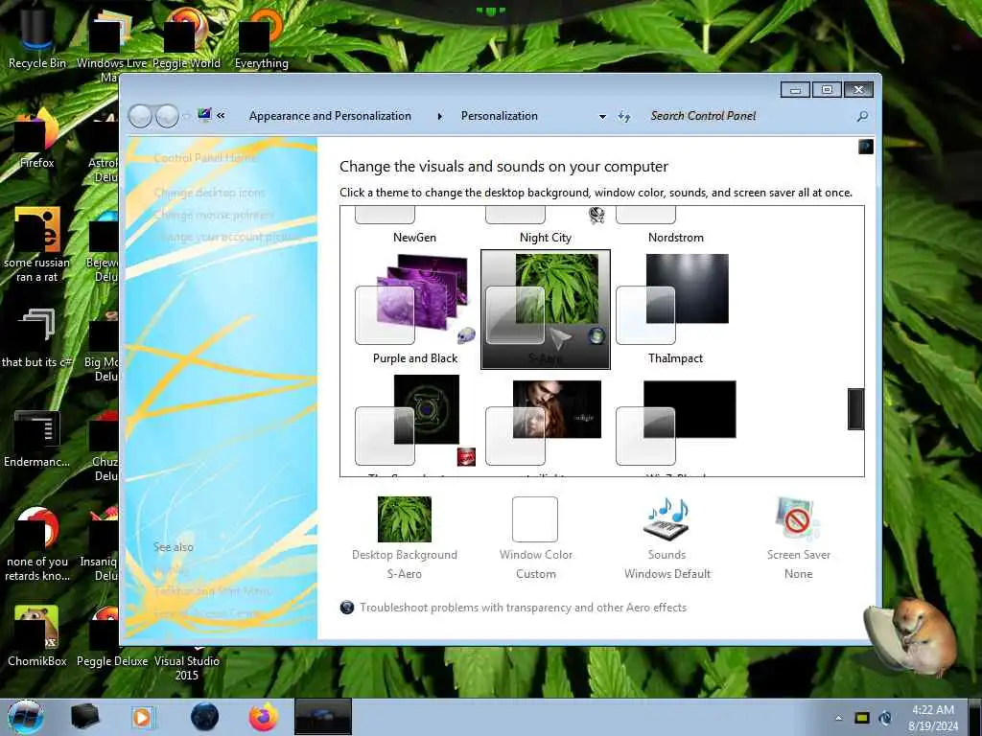Screen dimensions: 982x736
Task: Select the Everything desktop icon
Action: click(x=261, y=37)
